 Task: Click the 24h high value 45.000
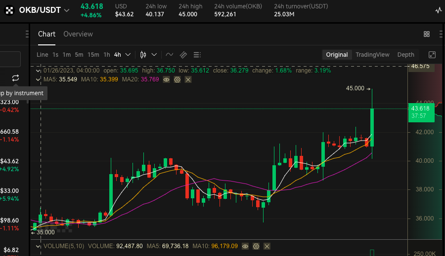188,14
